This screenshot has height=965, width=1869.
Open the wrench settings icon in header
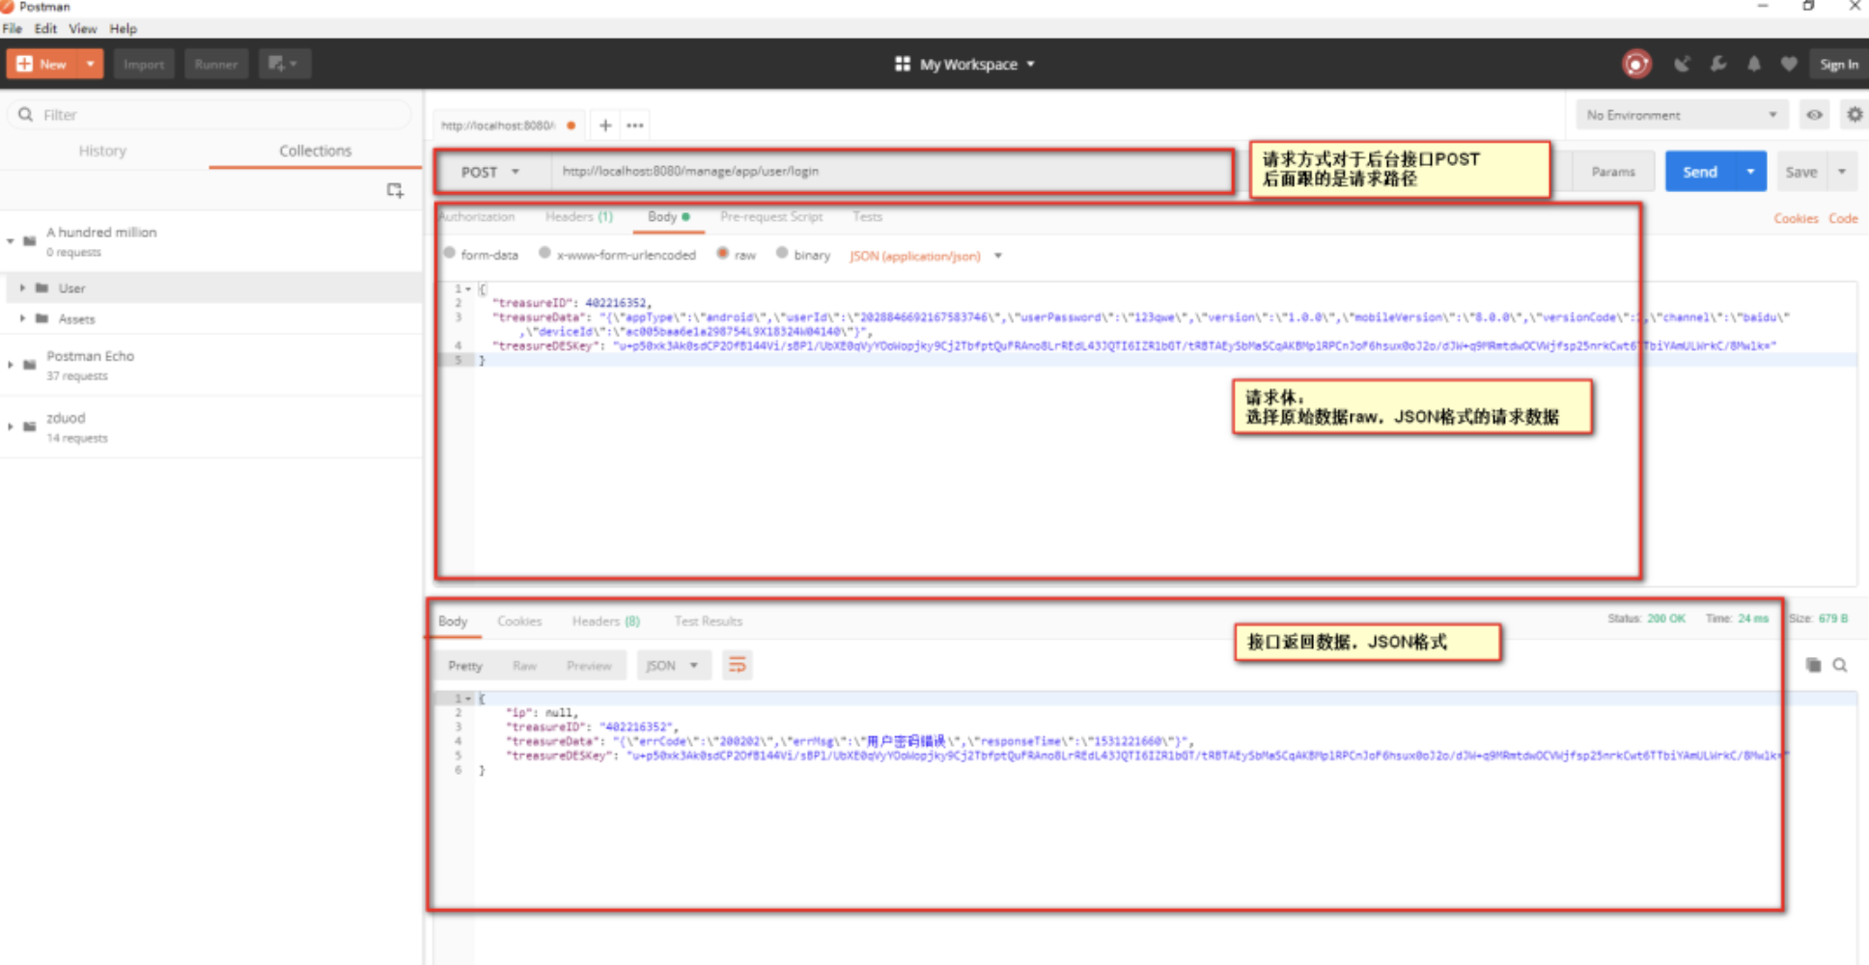[x=1718, y=64]
